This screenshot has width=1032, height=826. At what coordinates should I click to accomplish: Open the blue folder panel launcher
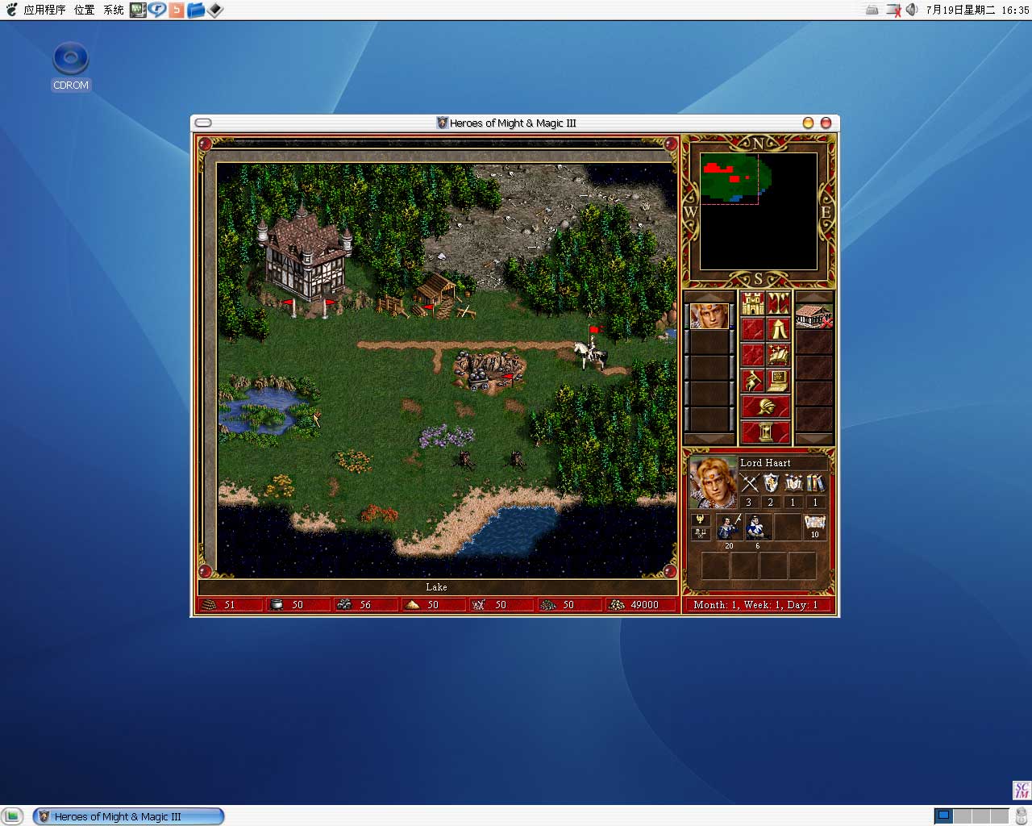click(x=195, y=10)
